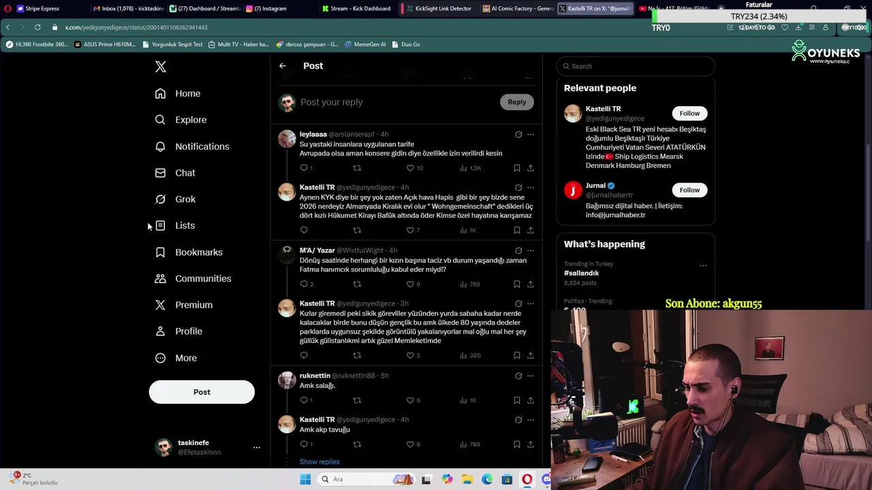Screen dimensions: 872x490
Task: Open Explore in the sidebar
Action: coord(181,120)
